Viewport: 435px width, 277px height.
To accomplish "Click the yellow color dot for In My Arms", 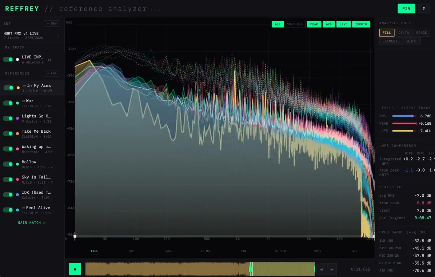I will 18,88.
